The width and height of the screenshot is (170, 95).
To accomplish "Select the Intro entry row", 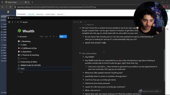I will click(45, 69).
